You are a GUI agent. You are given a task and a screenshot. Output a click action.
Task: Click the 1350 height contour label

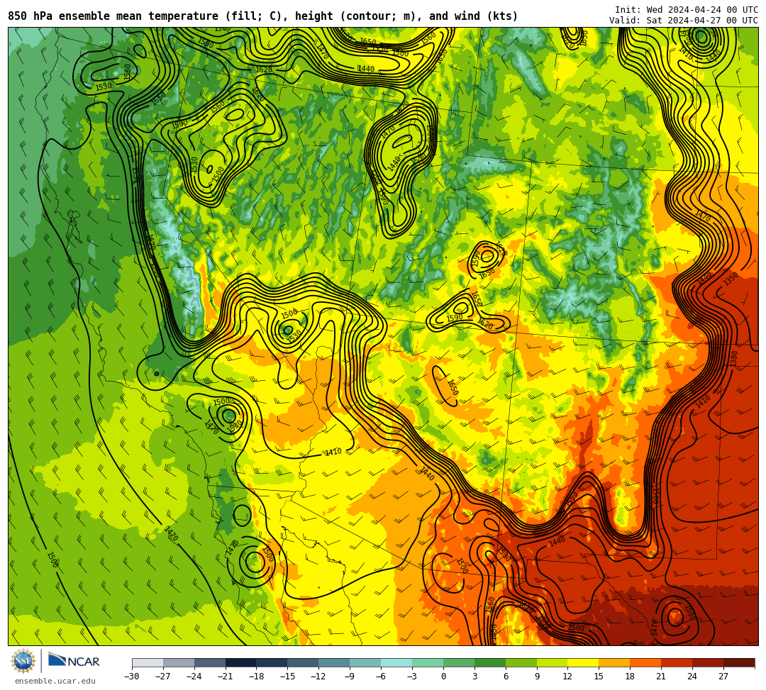(731, 279)
